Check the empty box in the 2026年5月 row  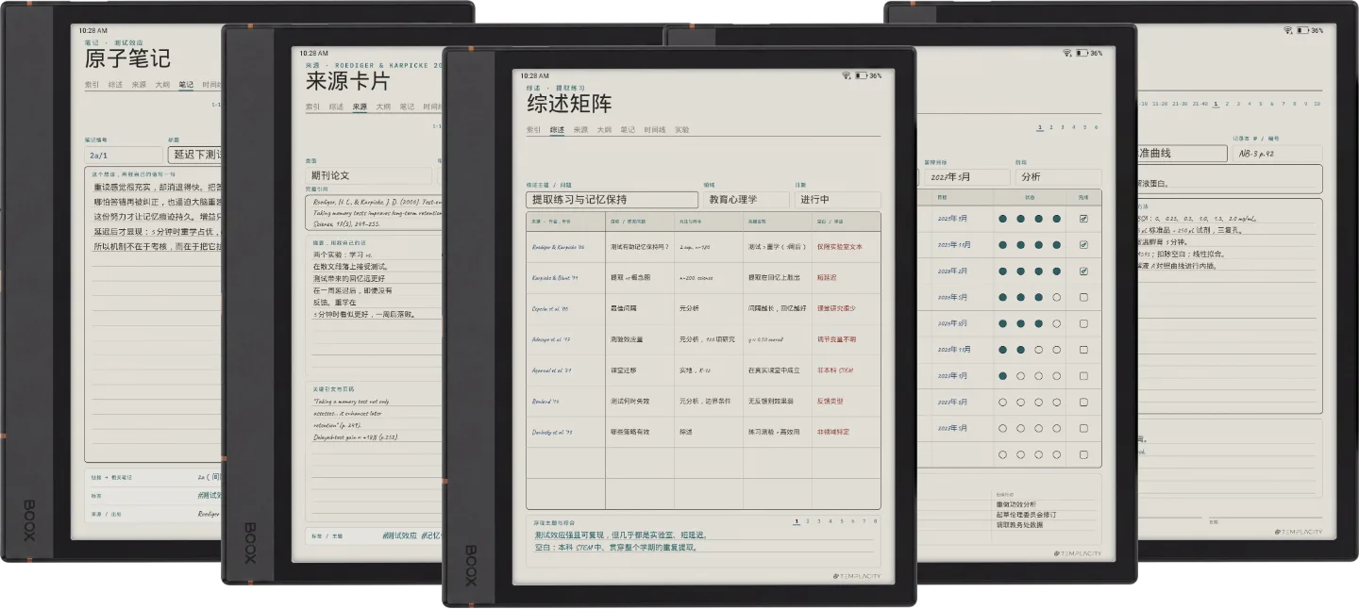tap(1083, 297)
